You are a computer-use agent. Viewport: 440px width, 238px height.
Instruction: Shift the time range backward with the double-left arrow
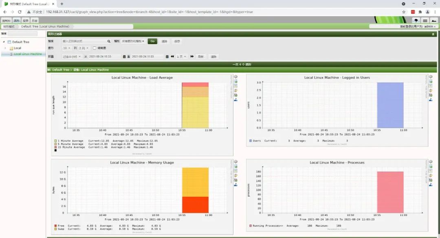click(x=172, y=56)
